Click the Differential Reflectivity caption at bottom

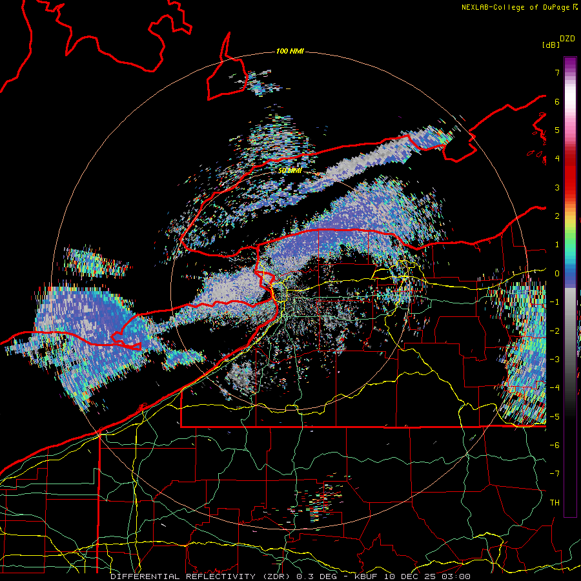[x=290, y=576]
